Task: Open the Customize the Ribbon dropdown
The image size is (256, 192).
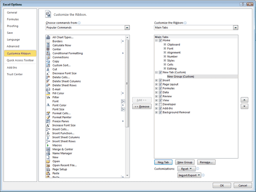Action: click(236, 28)
